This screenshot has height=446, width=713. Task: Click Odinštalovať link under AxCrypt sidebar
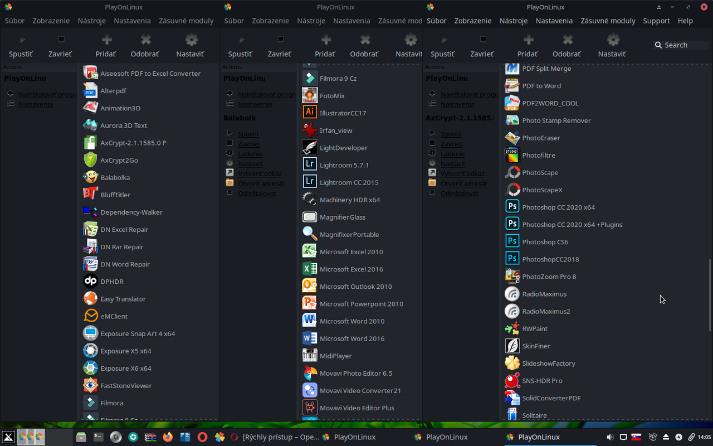460,193
